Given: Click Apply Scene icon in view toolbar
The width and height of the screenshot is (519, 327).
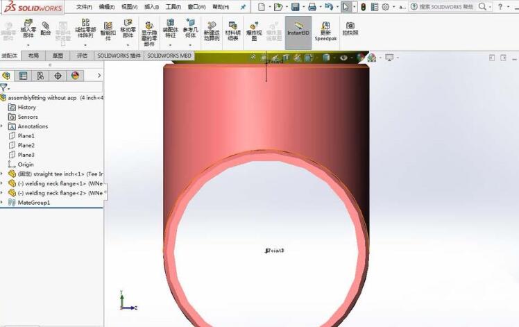Looking at the screenshot, I should pyautogui.click(x=372, y=58).
